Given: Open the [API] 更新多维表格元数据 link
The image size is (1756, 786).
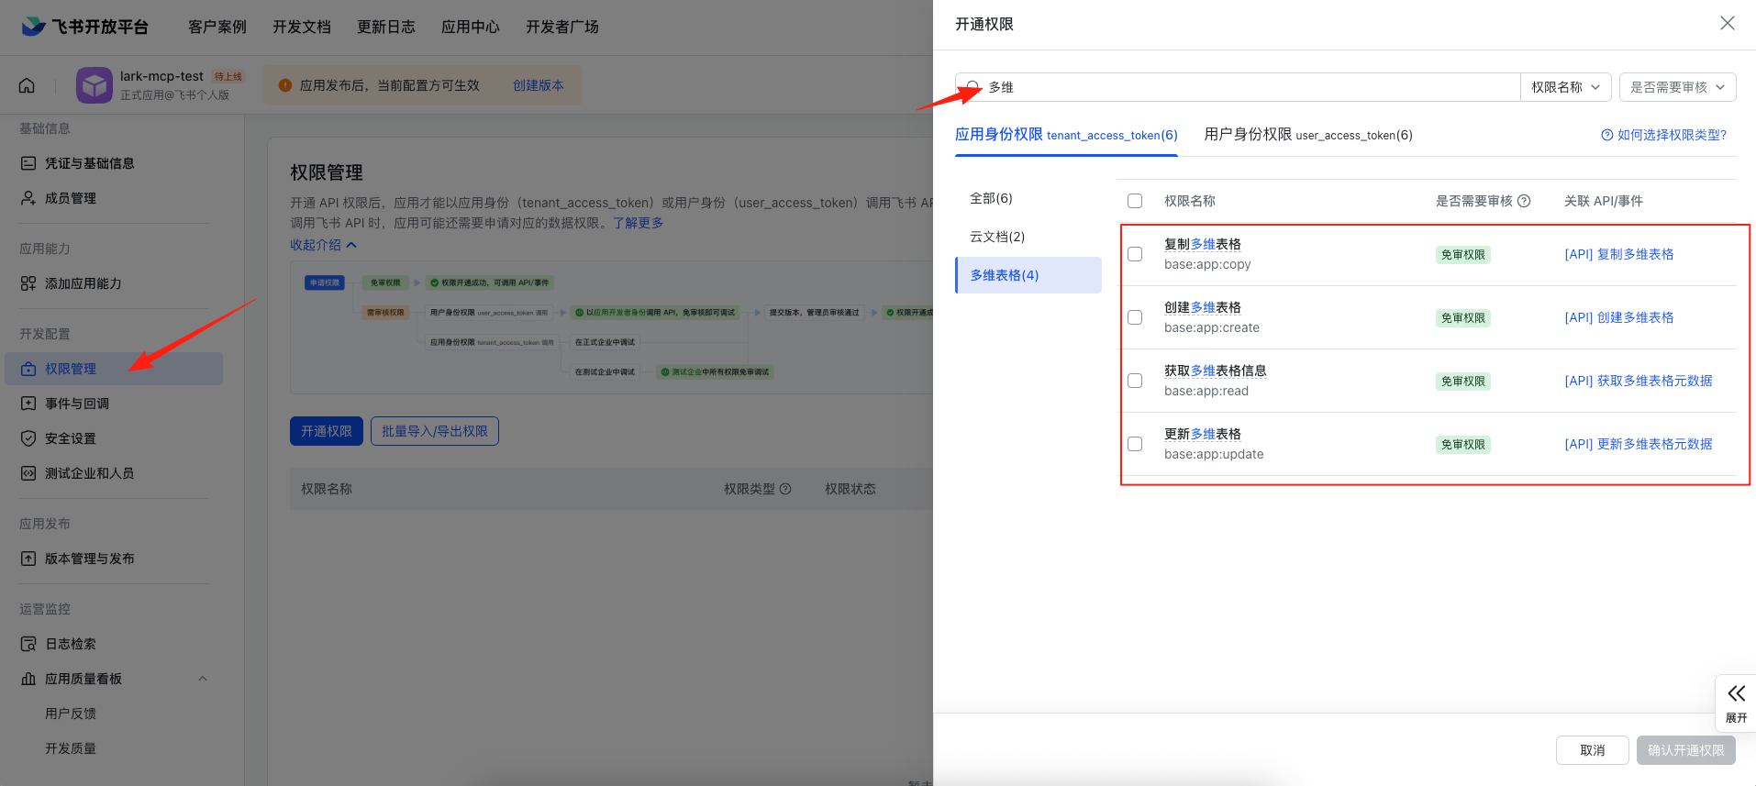Looking at the screenshot, I should tap(1639, 444).
